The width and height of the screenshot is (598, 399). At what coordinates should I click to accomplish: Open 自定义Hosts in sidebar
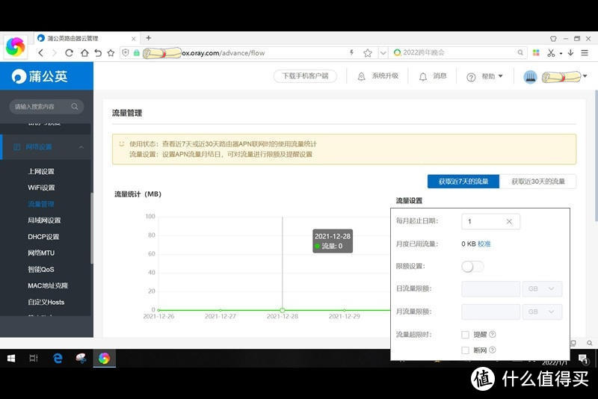pos(46,302)
